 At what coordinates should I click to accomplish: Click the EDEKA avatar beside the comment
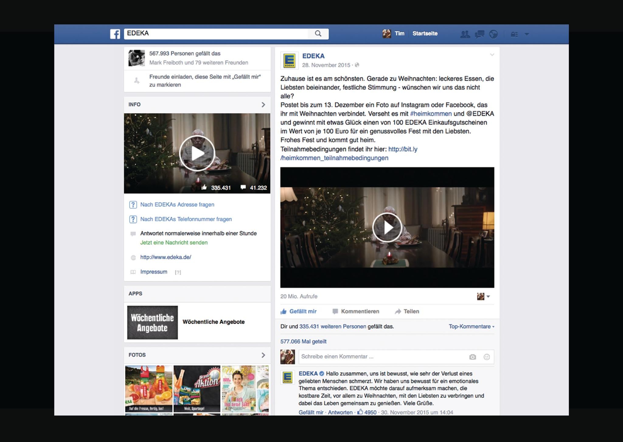287,378
